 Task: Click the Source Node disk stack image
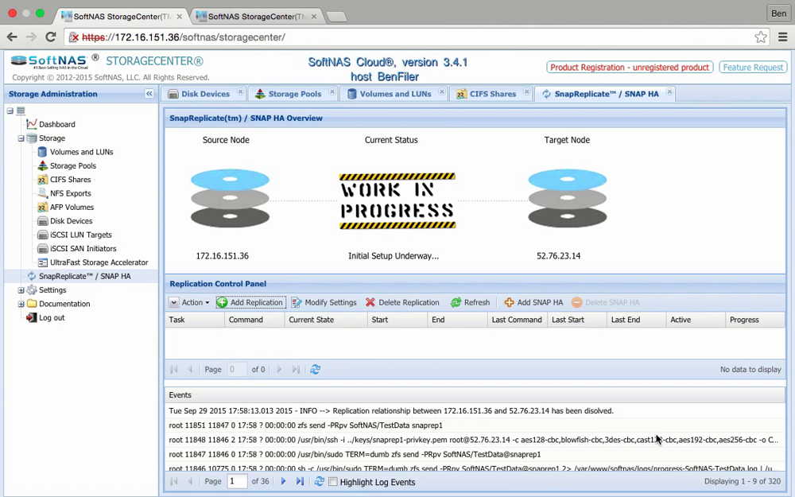pyautogui.click(x=230, y=199)
